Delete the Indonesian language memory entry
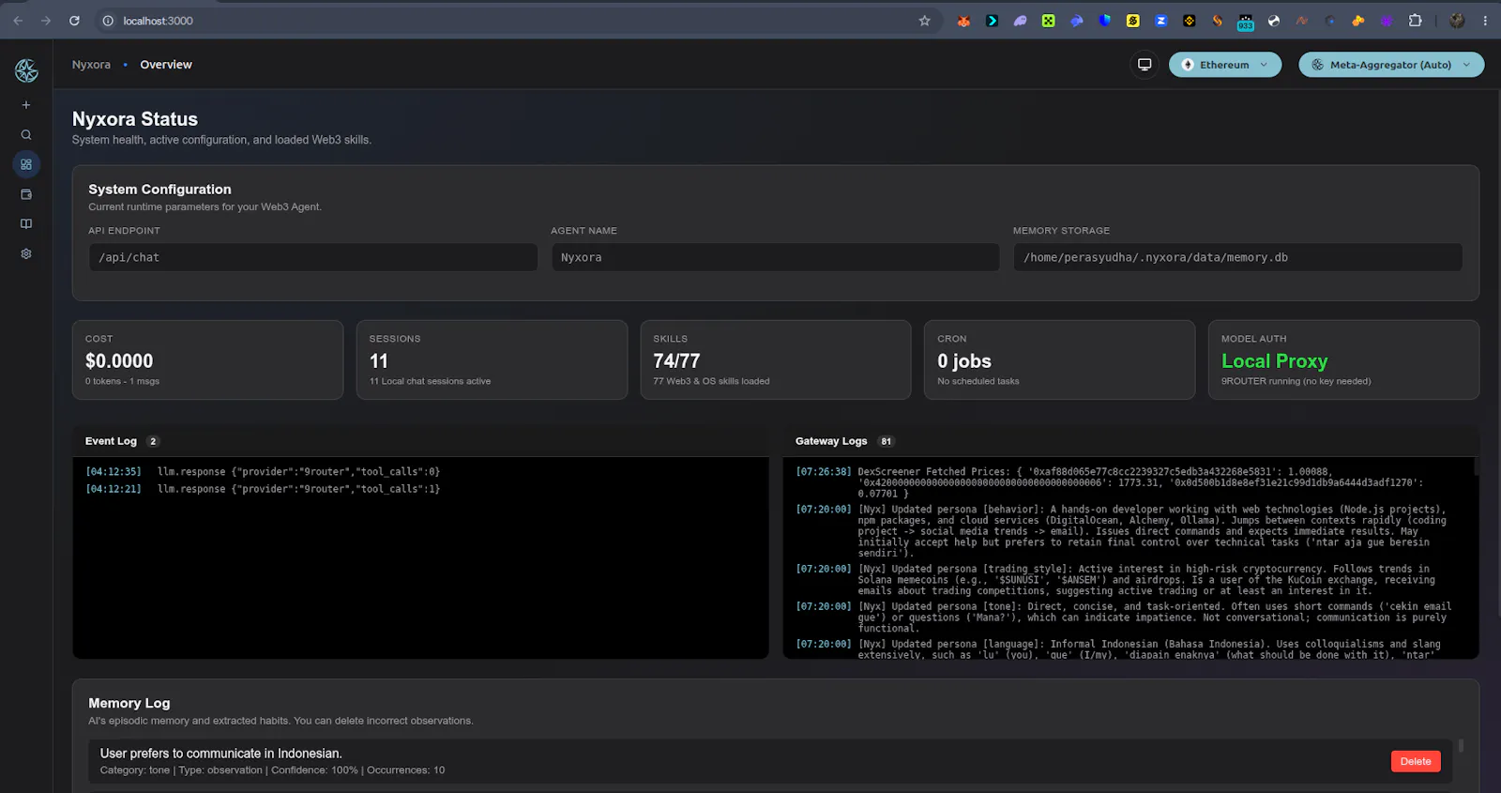The image size is (1501, 793). 1416,761
